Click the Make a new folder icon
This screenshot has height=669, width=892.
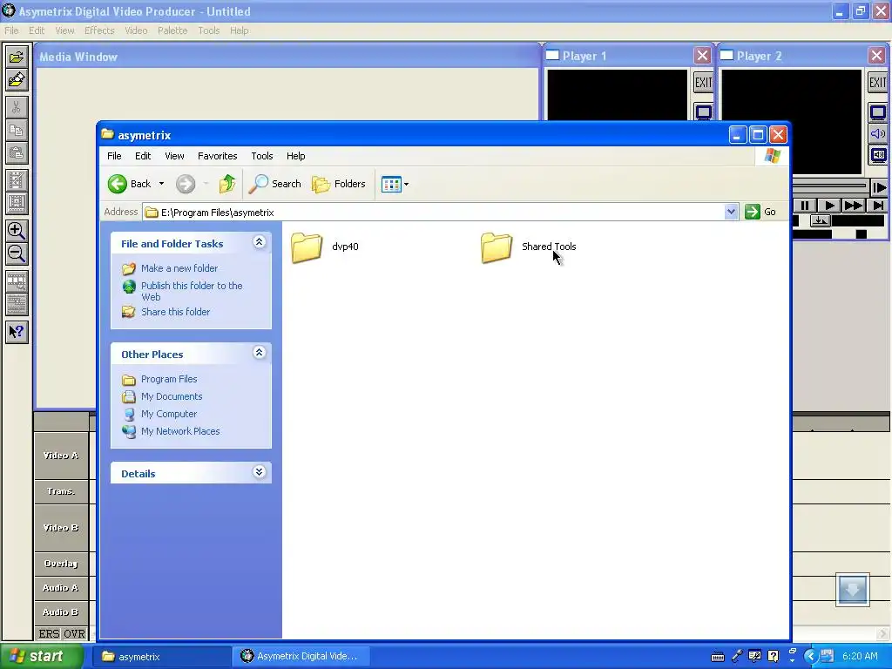129,268
